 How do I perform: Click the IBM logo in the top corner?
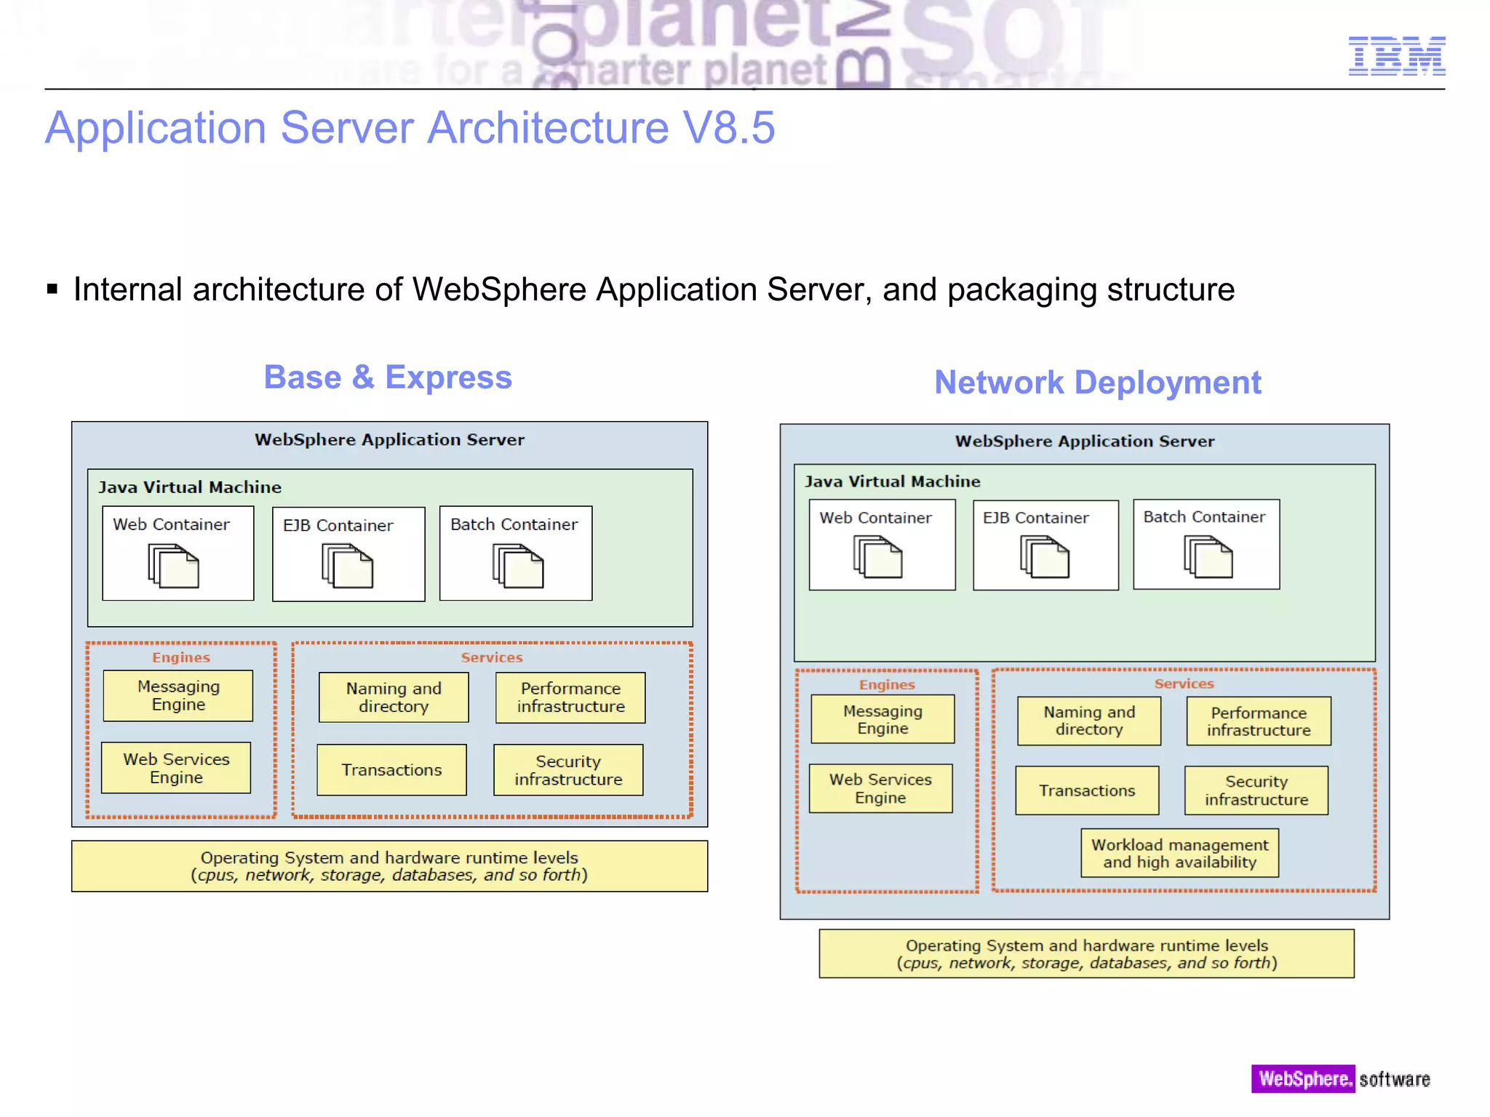(x=1396, y=56)
